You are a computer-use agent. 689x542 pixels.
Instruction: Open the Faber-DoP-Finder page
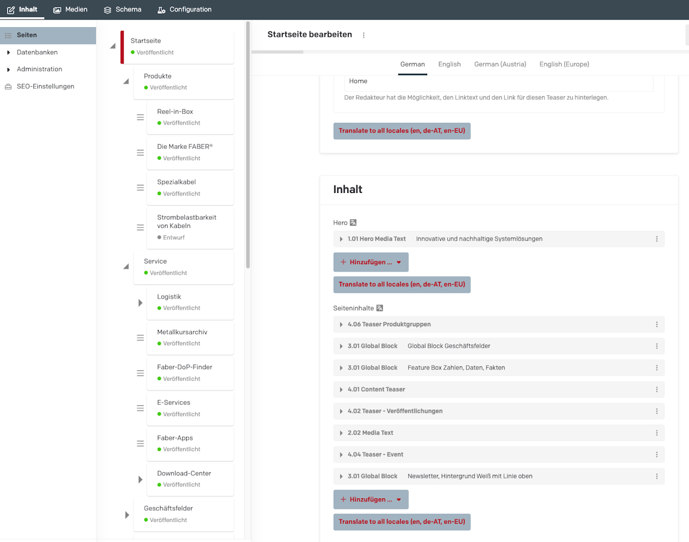click(190, 373)
